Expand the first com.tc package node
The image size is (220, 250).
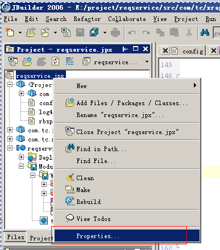tap(10, 130)
